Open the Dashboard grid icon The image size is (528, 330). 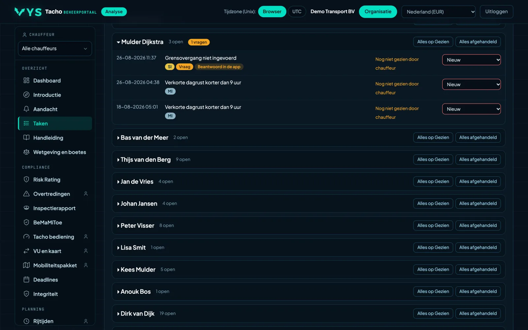(x=26, y=81)
